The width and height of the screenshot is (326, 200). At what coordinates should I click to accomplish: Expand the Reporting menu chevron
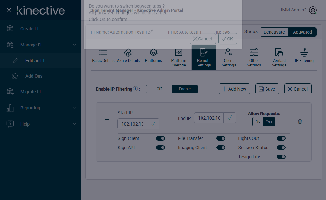click(x=74, y=108)
